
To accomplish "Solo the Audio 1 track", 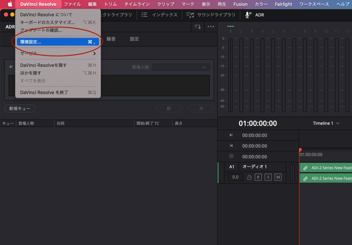I will (268, 177).
